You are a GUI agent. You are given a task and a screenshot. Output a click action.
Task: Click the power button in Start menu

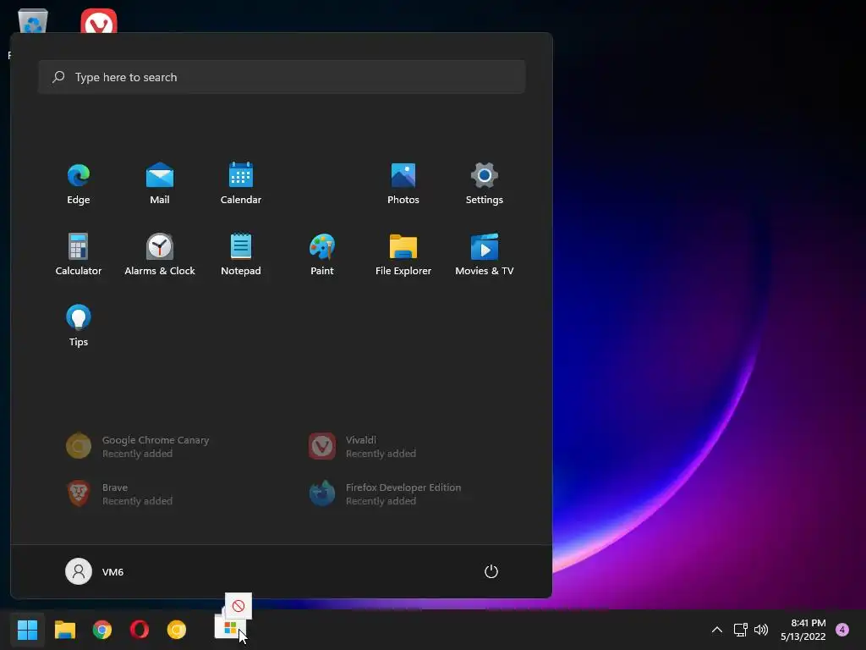pos(491,571)
